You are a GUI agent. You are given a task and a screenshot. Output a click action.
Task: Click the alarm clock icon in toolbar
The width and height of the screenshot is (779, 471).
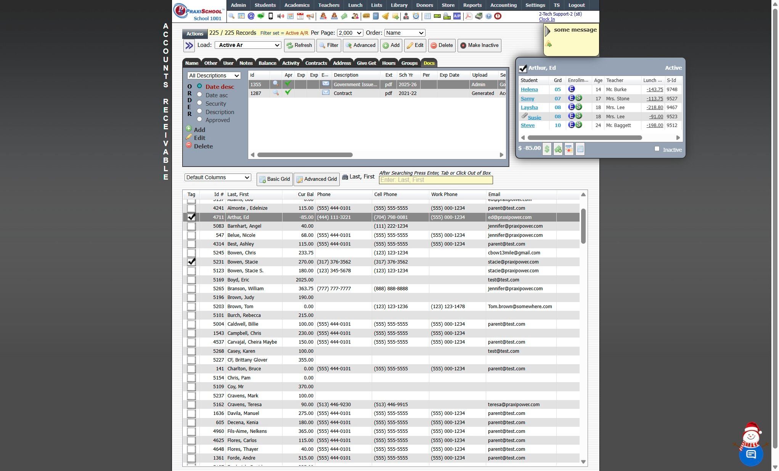point(416,16)
